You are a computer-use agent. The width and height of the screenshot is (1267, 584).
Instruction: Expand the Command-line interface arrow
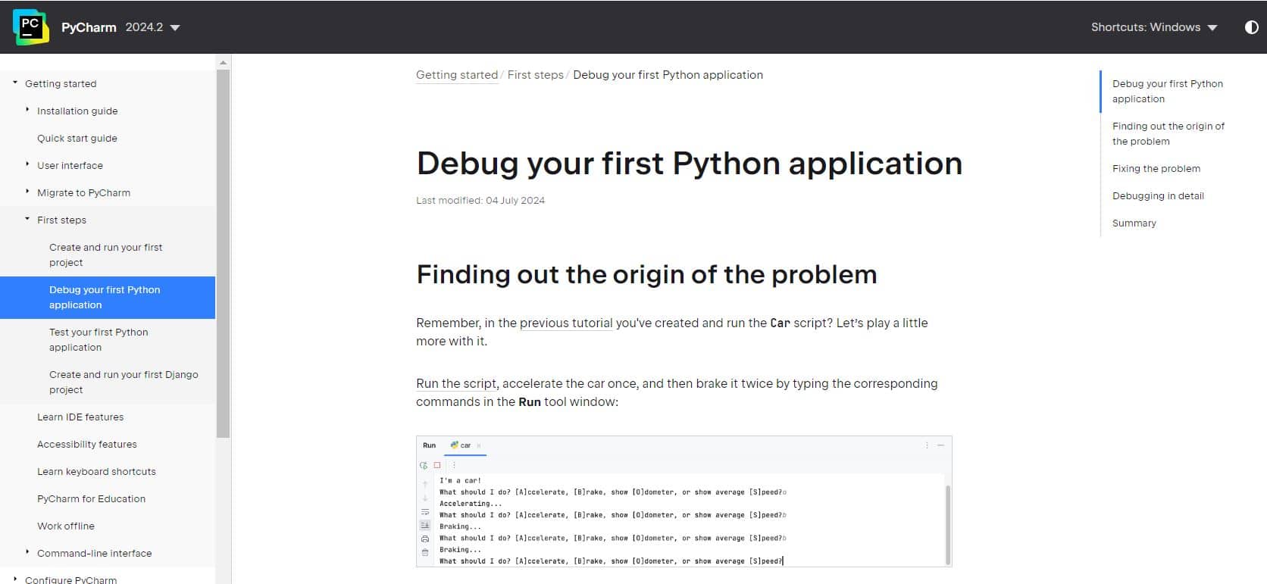pyautogui.click(x=27, y=552)
